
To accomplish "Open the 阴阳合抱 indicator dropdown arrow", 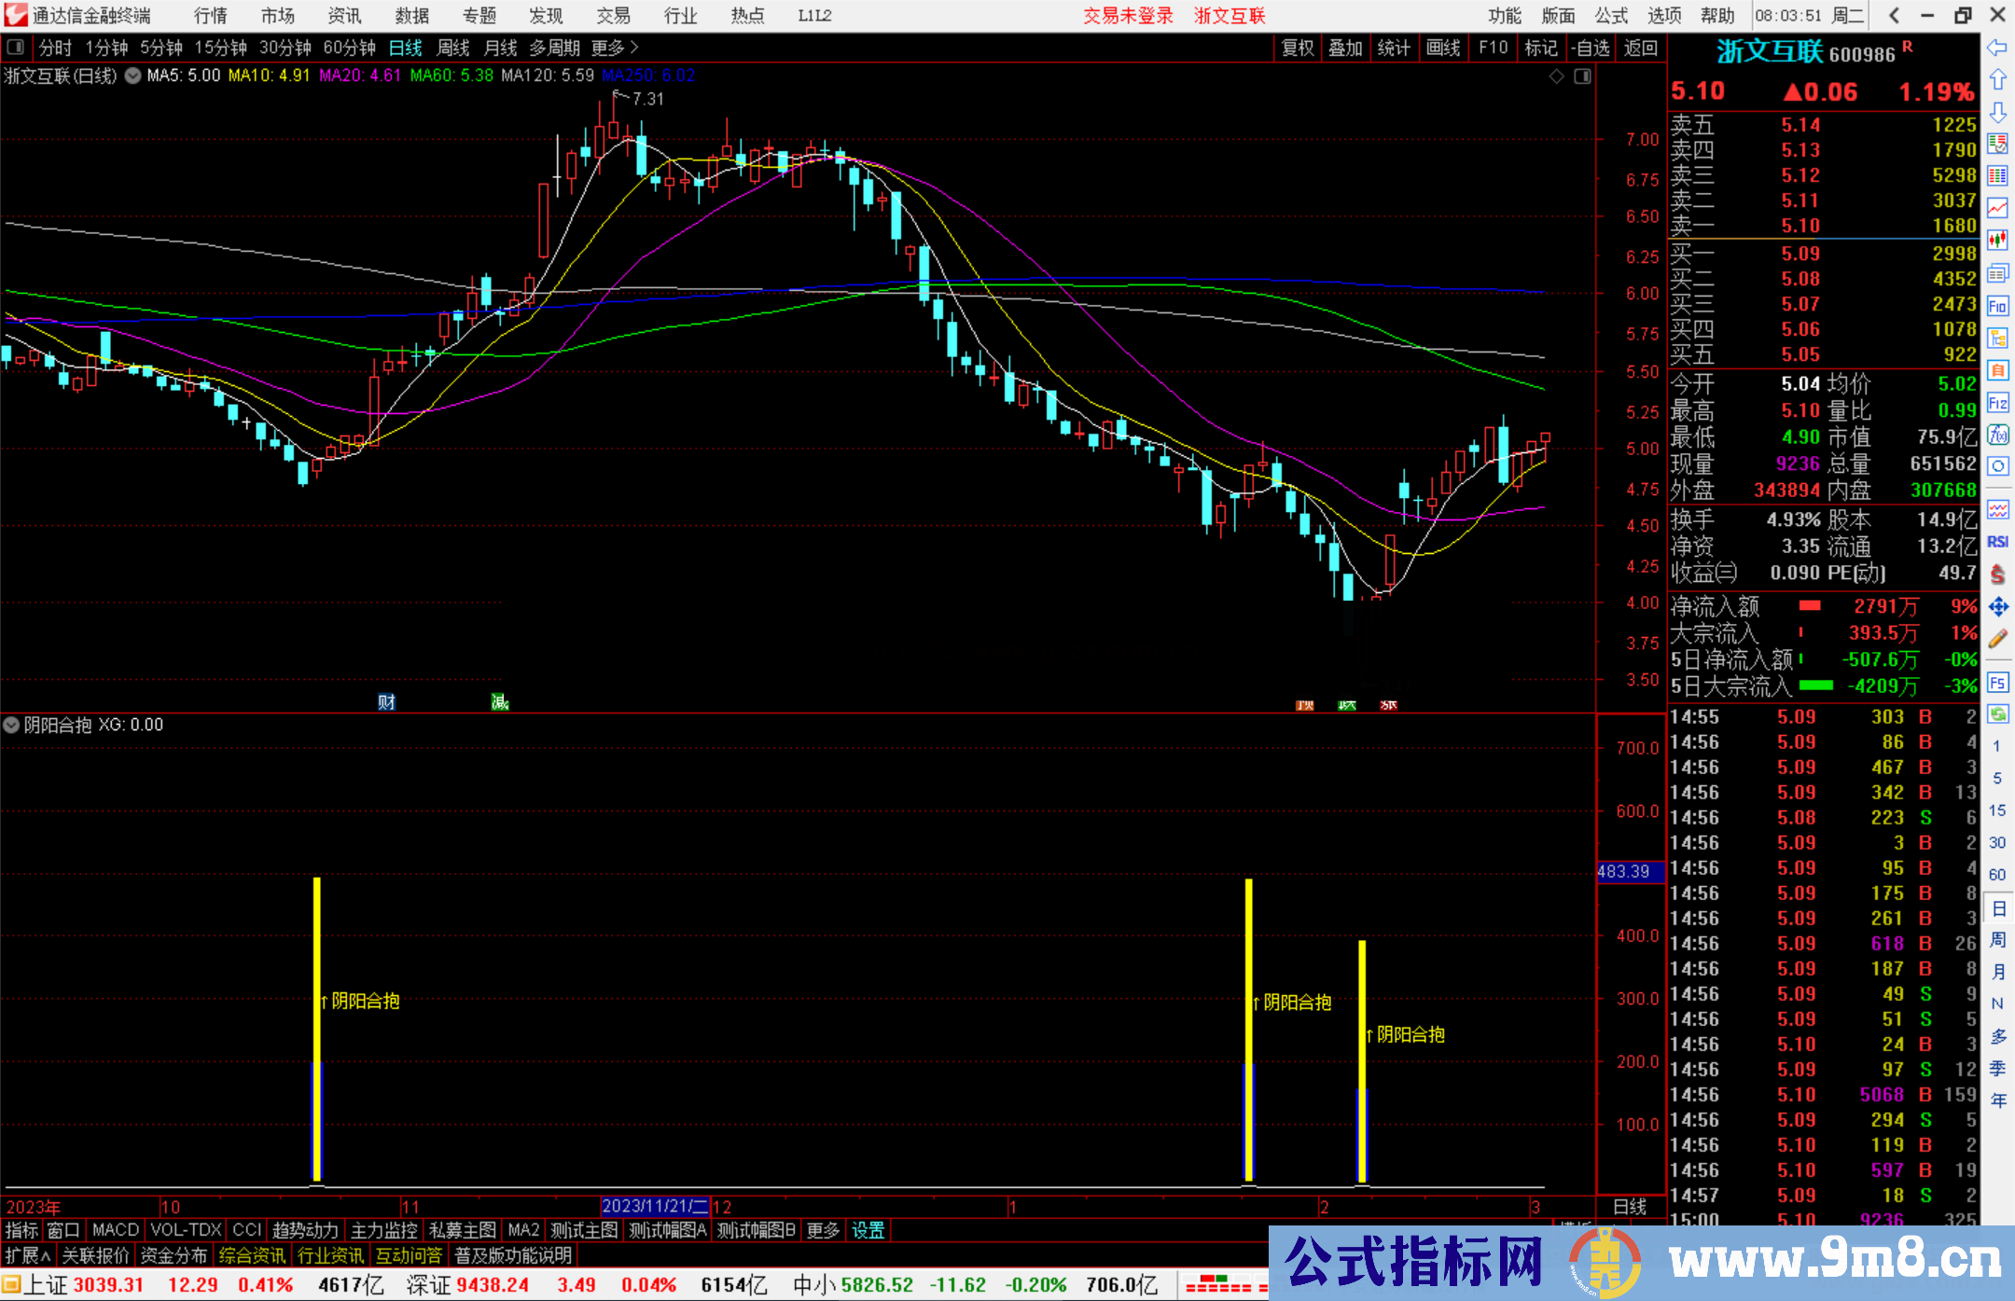I will (x=11, y=725).
